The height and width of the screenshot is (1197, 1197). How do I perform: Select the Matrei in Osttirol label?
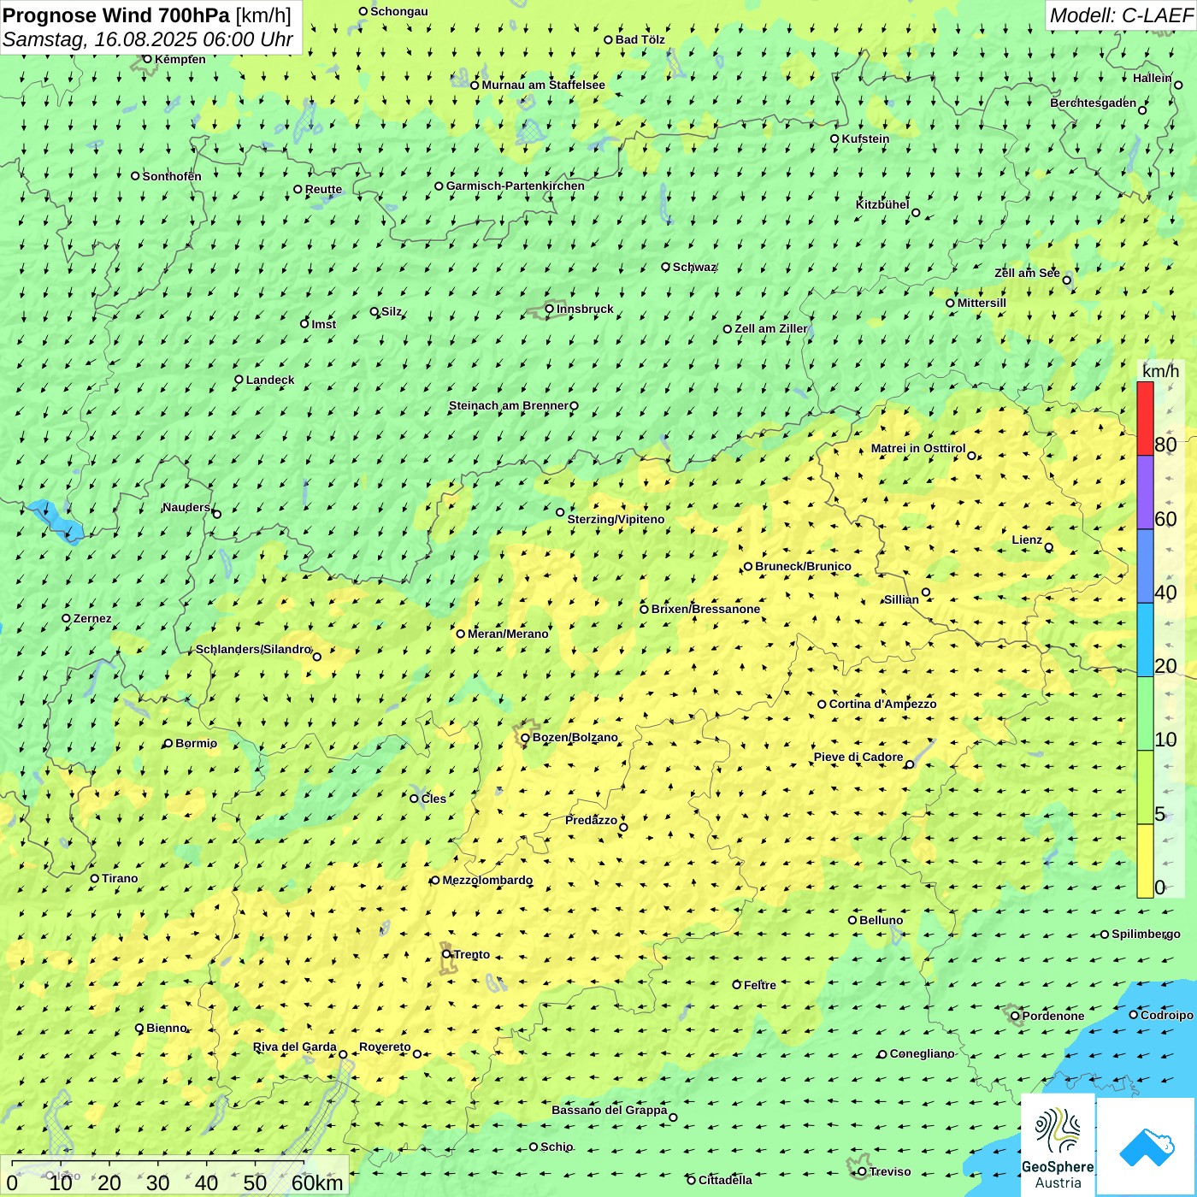[x=918, y=448]
